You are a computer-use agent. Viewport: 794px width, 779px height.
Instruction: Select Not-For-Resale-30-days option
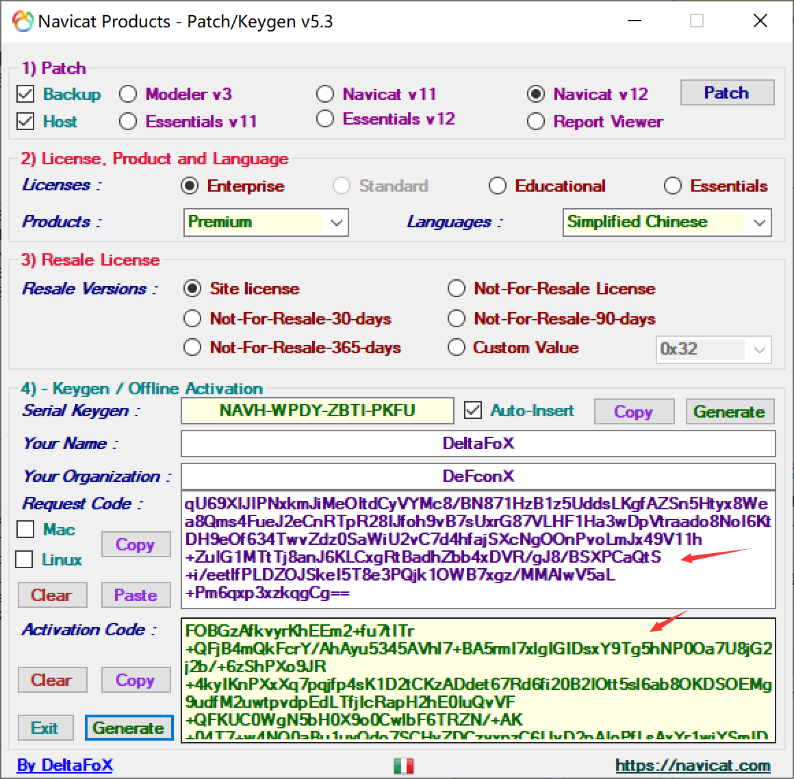[192, 318]
